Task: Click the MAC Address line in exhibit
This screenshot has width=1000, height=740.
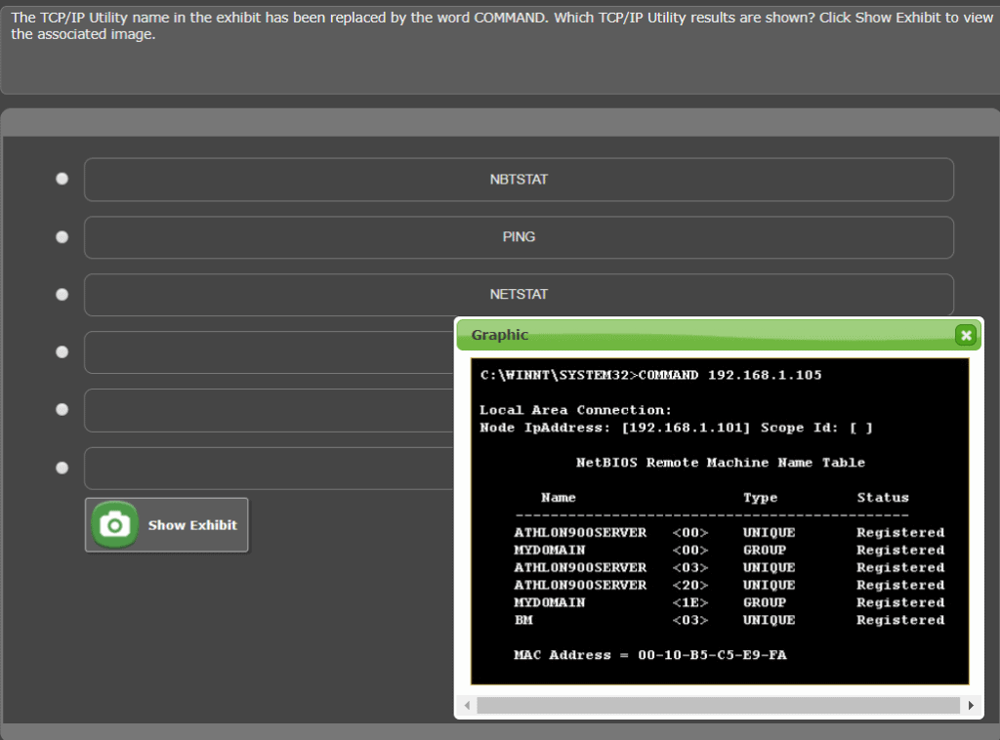Action: click(x=649, y=655)
